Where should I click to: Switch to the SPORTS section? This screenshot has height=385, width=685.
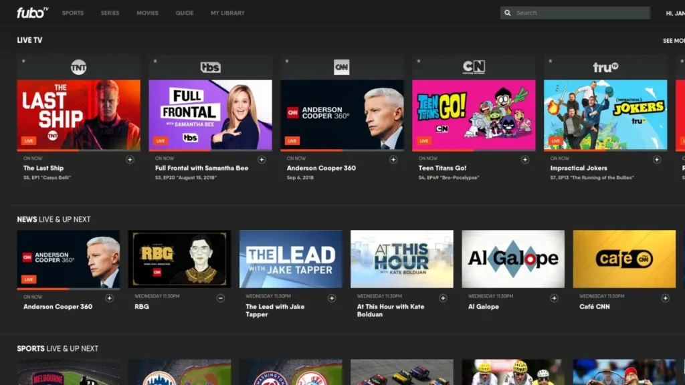coord(72,12)
